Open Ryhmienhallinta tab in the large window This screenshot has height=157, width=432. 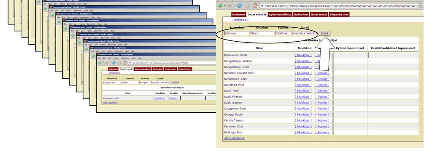pyautogui.click(x=280, y=14)
